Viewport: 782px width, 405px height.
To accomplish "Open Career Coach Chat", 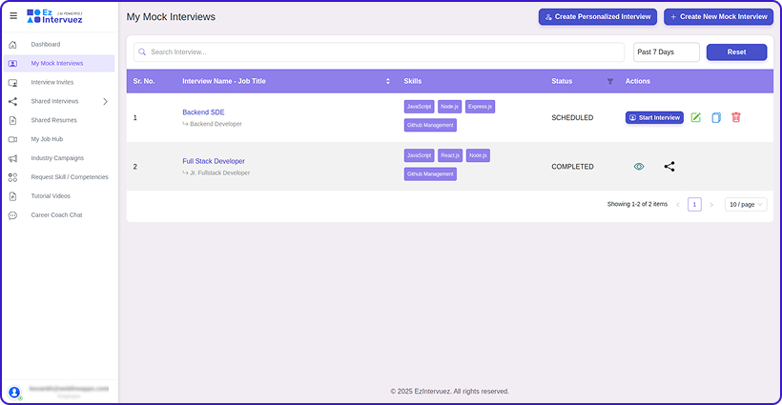I will coord(56,215).
